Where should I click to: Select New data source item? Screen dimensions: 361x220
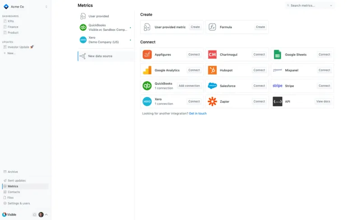point(106,56)
